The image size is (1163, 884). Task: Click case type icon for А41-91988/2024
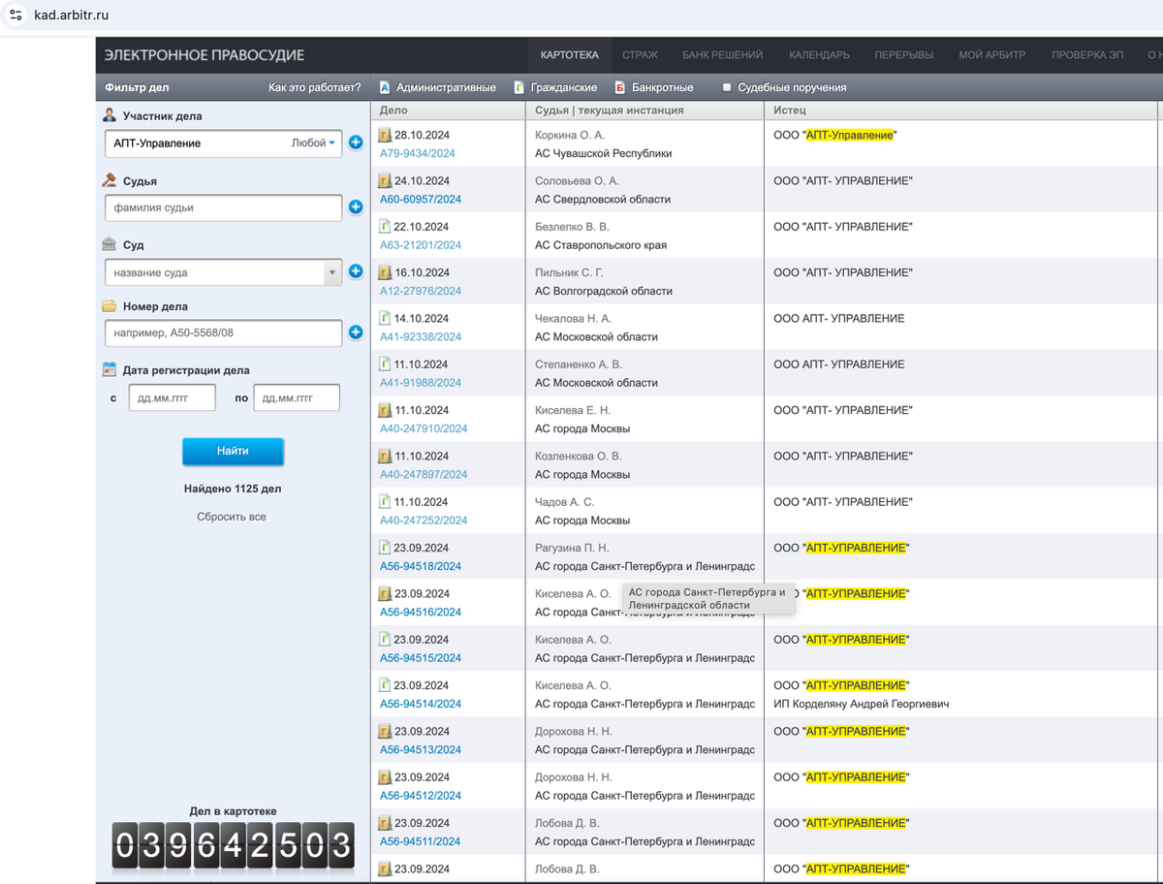pyautogui.click(x=385, y=363)
